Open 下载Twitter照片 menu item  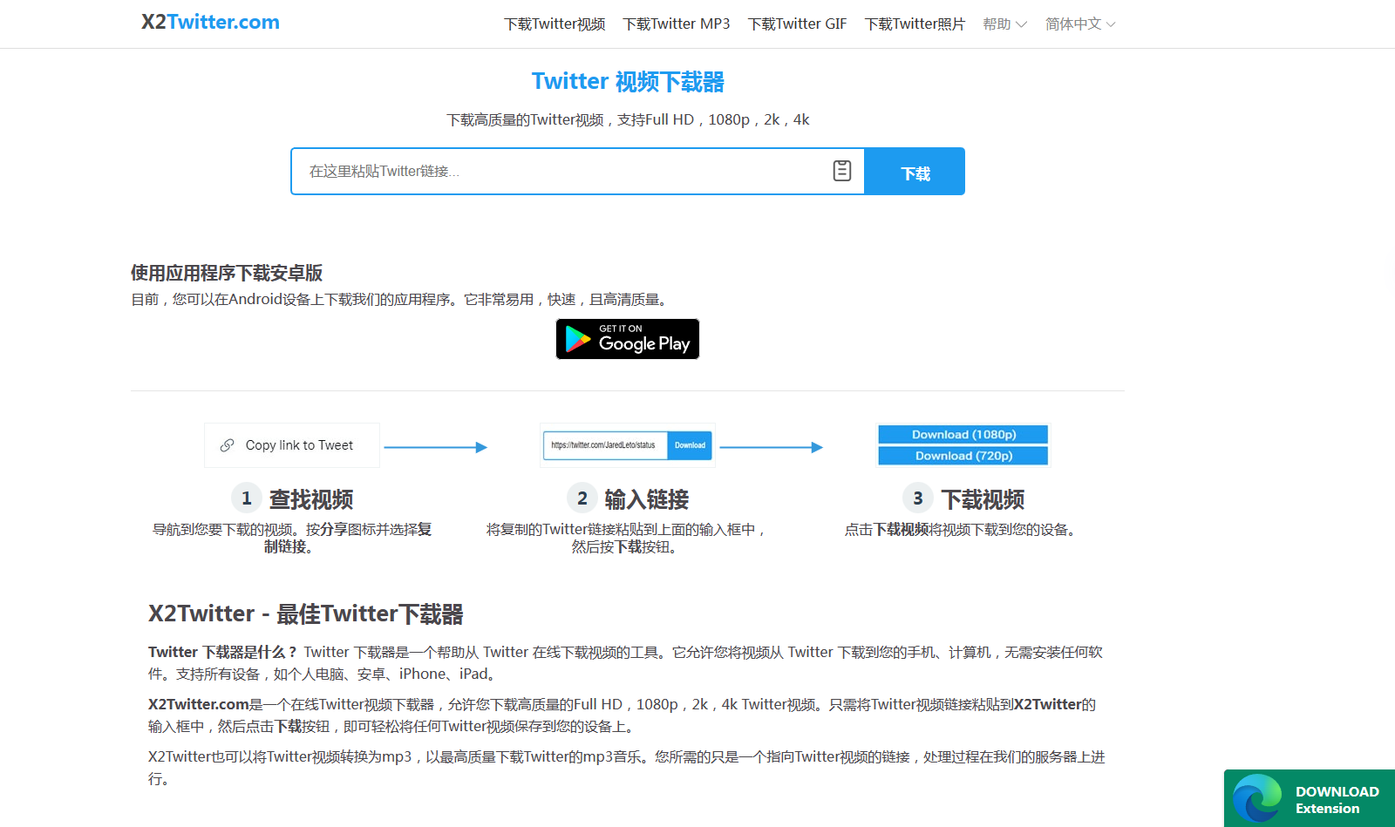[915, 24]
